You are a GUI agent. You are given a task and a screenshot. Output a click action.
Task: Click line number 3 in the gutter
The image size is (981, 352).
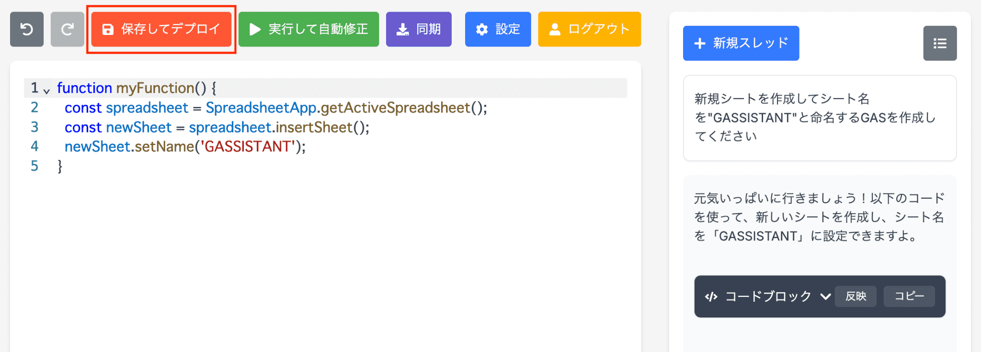click(34, 127)
